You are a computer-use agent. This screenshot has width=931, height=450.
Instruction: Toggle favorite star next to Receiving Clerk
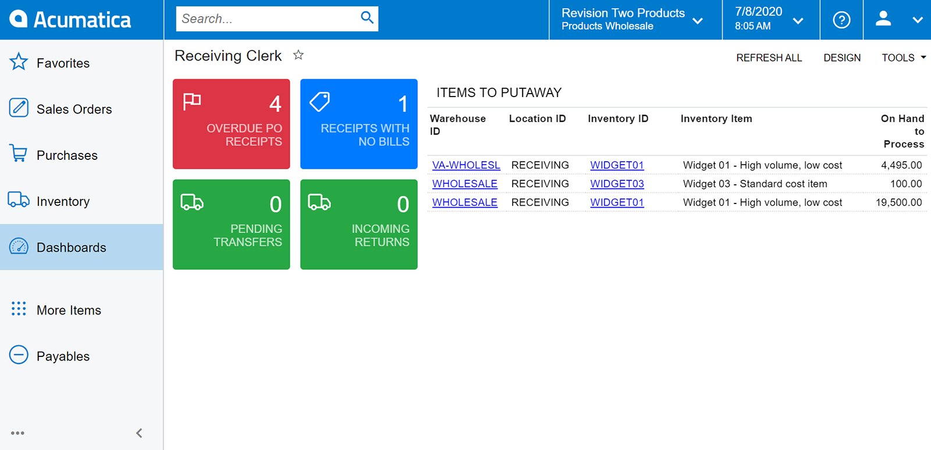click(x=299, y=55)
